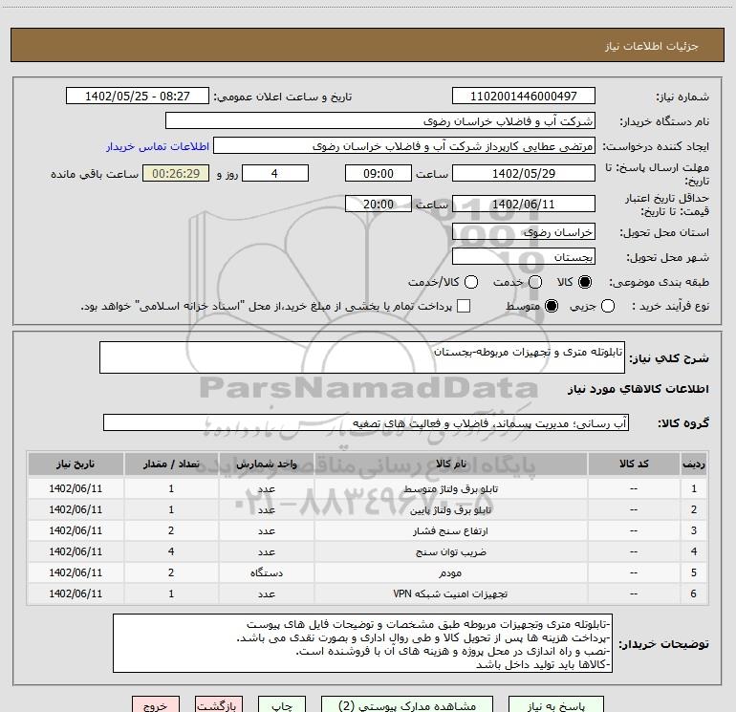736x712 pixels.
Task: Select row تجهیزات امنیت شبکه VPN
Action: (x=368, y=593)
